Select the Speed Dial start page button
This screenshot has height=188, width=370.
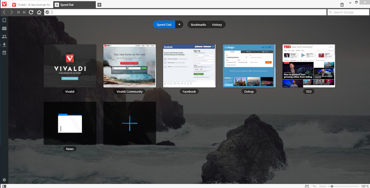[x=164, y=25]
